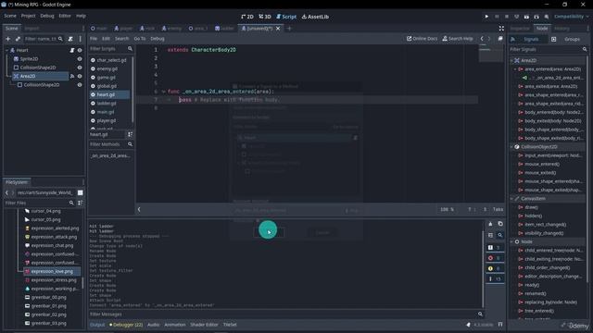Viewport: 593px width, 333px height.
Task: Toggle standard messages filter in Output
Action: point(495,248)
